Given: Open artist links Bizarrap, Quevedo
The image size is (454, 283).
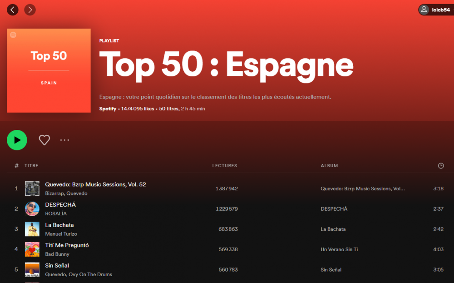Looking at the screenshot, I should (x=66, y=194).
